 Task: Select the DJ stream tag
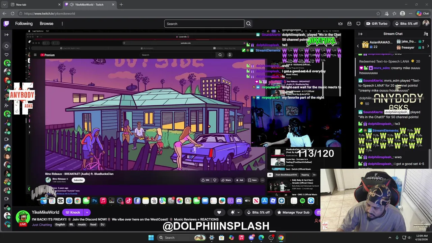103,225
